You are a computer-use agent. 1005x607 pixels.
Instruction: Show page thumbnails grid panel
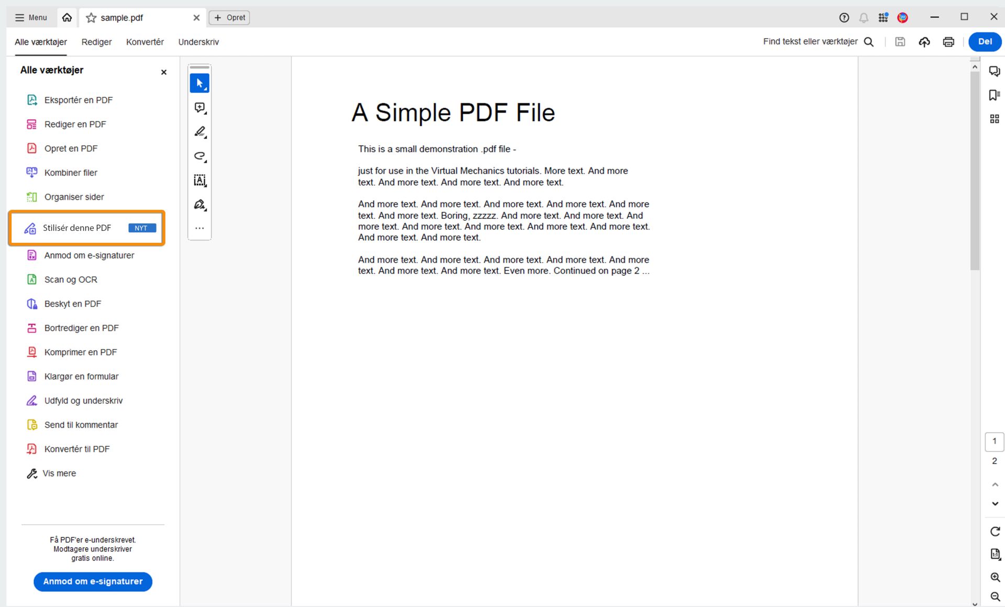(x=994, y=119)
